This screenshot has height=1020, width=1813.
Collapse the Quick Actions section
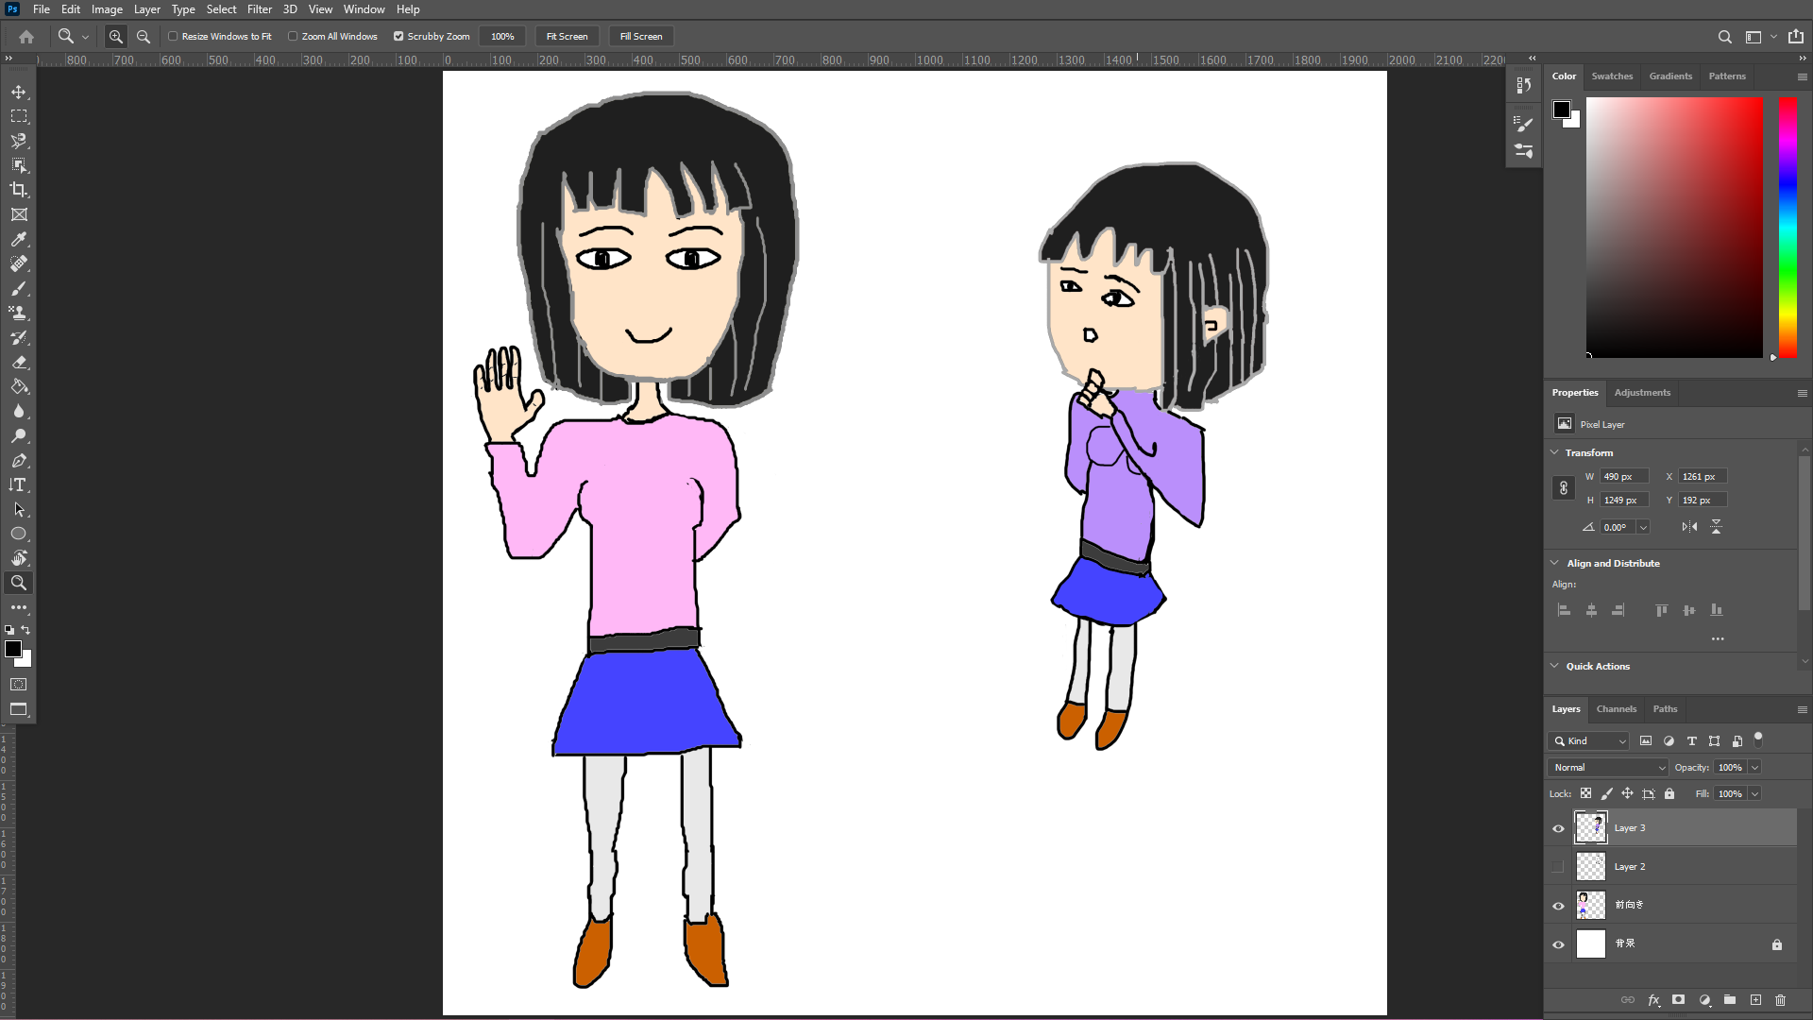(1555, 666)
